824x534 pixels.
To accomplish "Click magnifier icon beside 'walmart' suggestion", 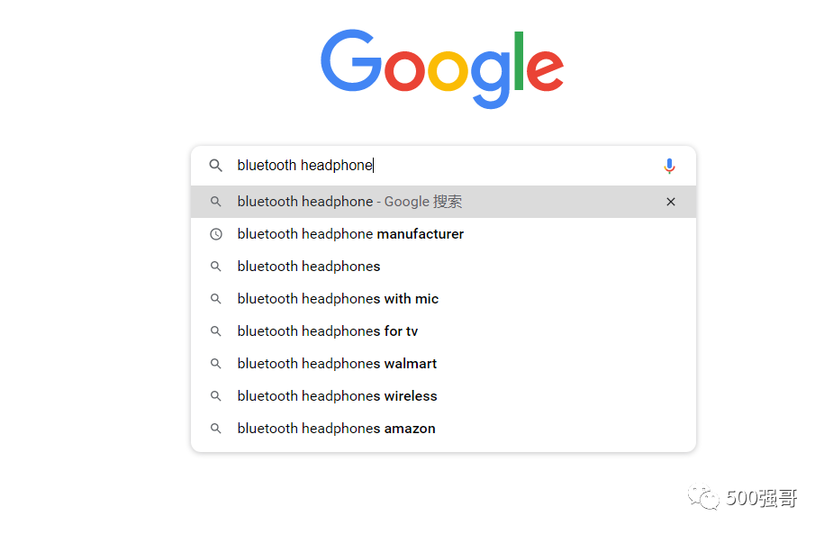I will click(216, 364).
